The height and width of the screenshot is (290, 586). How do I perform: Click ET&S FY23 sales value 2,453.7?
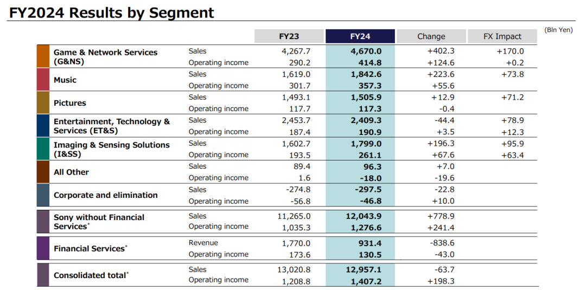296,120
